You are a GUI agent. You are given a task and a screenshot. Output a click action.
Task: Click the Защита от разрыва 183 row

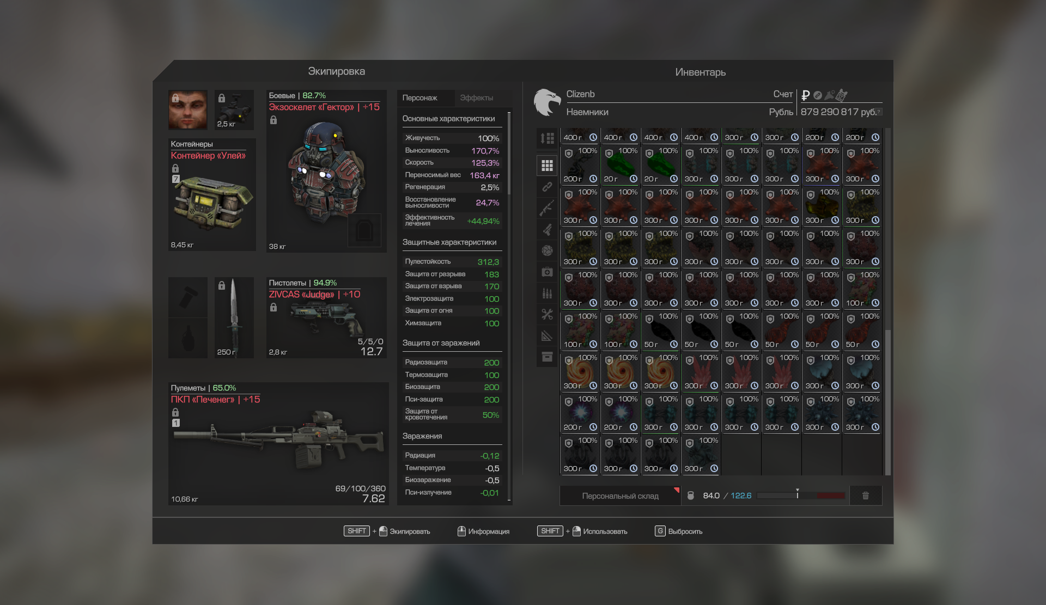[x=452, y=274]
